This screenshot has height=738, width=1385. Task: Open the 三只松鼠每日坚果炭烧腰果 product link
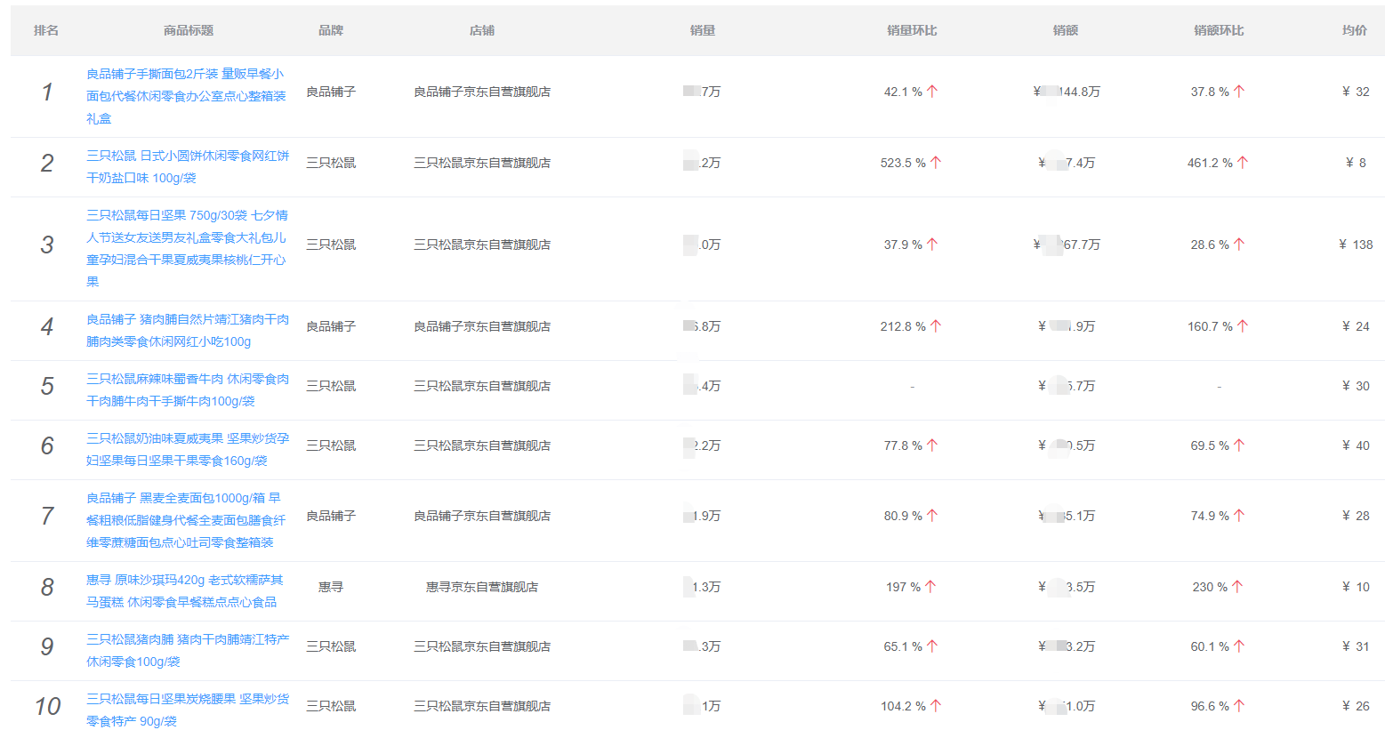click(x=188, y=710)
